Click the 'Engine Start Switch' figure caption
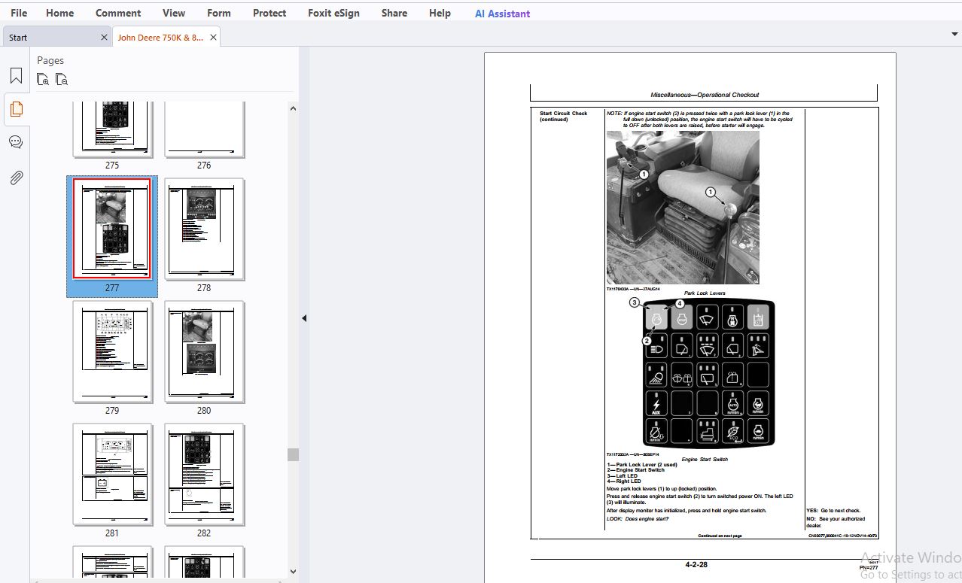Image resolution: width=962 pixels, height=583 pixels. [x=705, y=459]
